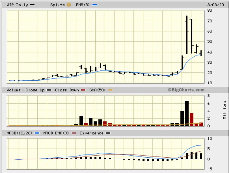Image resolution: width=229 pixels, height=173 pixels.
Task: Click the Divergence black legend swatch
Action: 108,133
